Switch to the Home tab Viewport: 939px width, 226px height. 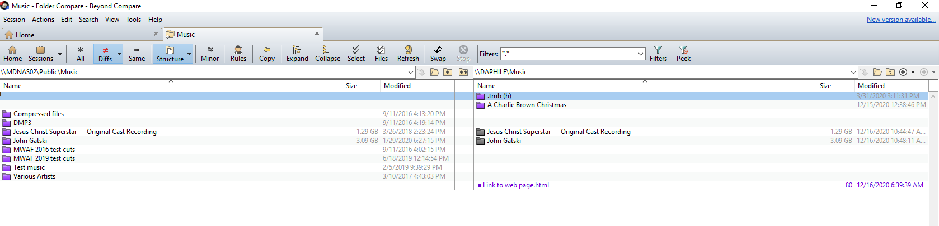25,35
